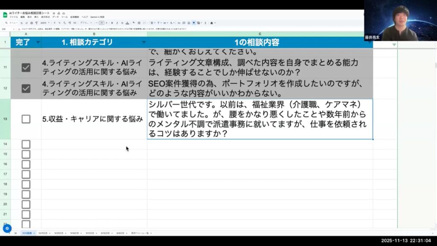Toggle the filter icon in toolbar
Image resolution: width=437 pixels, height=246 pixels.
(193, 23)
